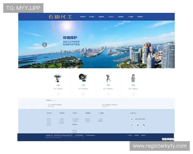Advance the banner with the right arrow

pos(148,45)
